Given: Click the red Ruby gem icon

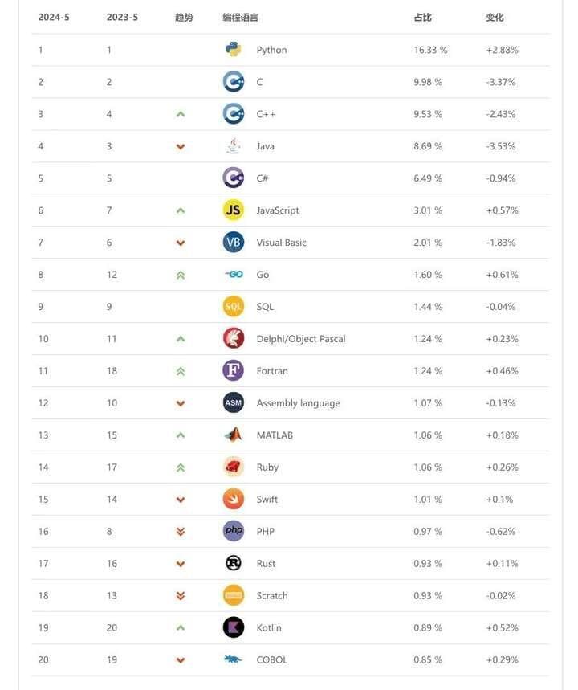Looking at the screenshot, I should tap(233, 467).
